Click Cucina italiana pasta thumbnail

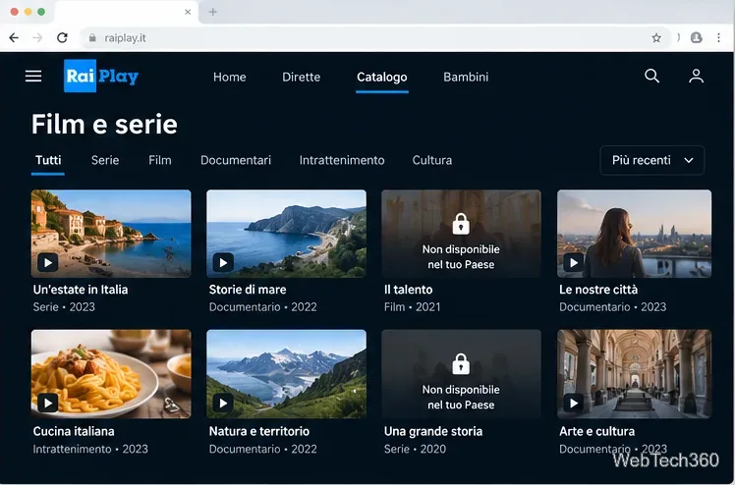point(111,374)
